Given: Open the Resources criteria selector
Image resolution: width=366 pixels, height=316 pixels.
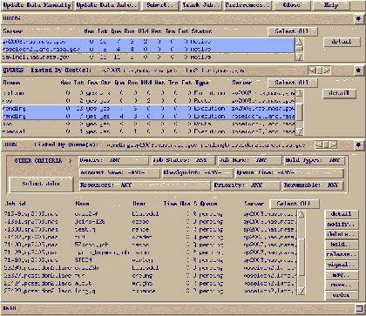Looking at the screenshot, I should pos(145,185).
